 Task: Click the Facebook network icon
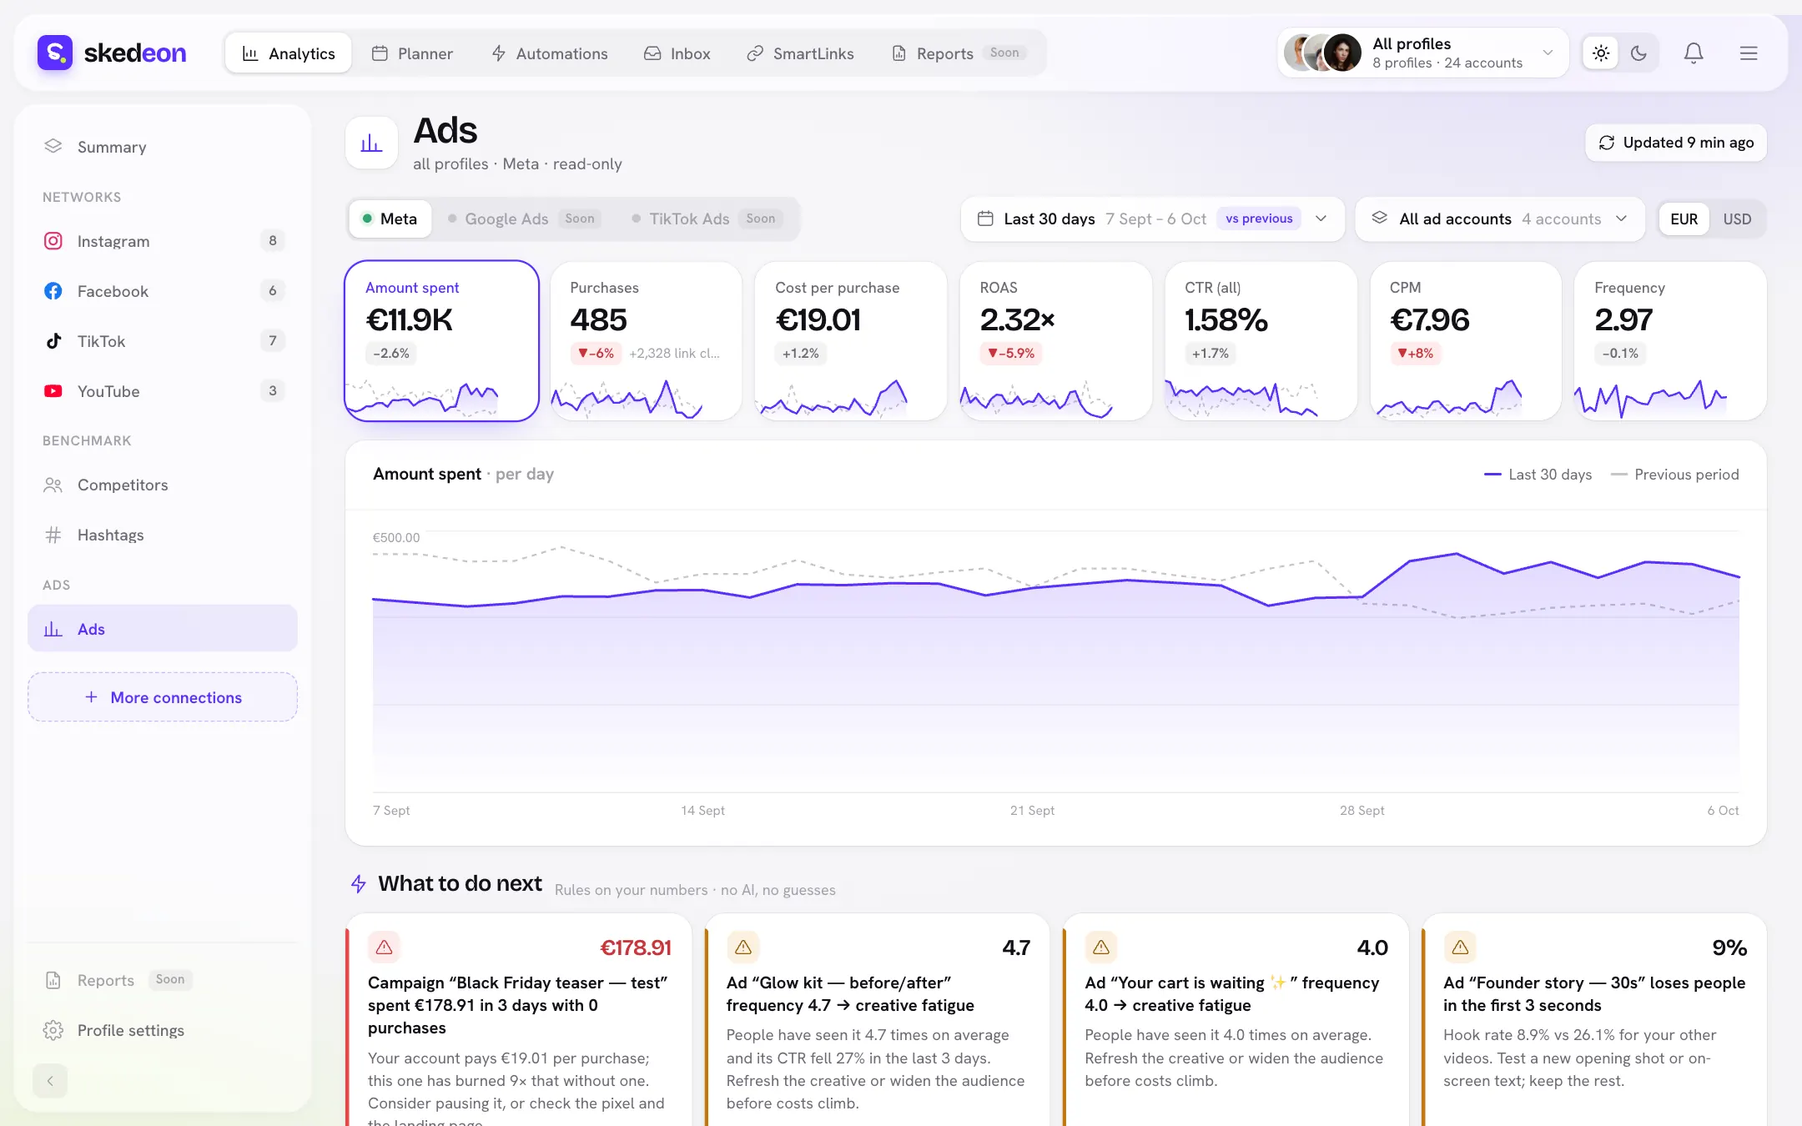click(53, 291)
